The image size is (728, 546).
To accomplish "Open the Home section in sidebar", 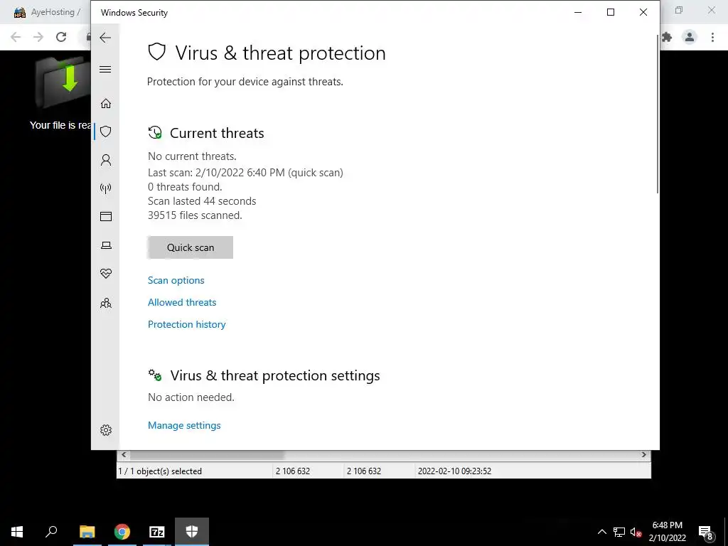I will 106,103.
